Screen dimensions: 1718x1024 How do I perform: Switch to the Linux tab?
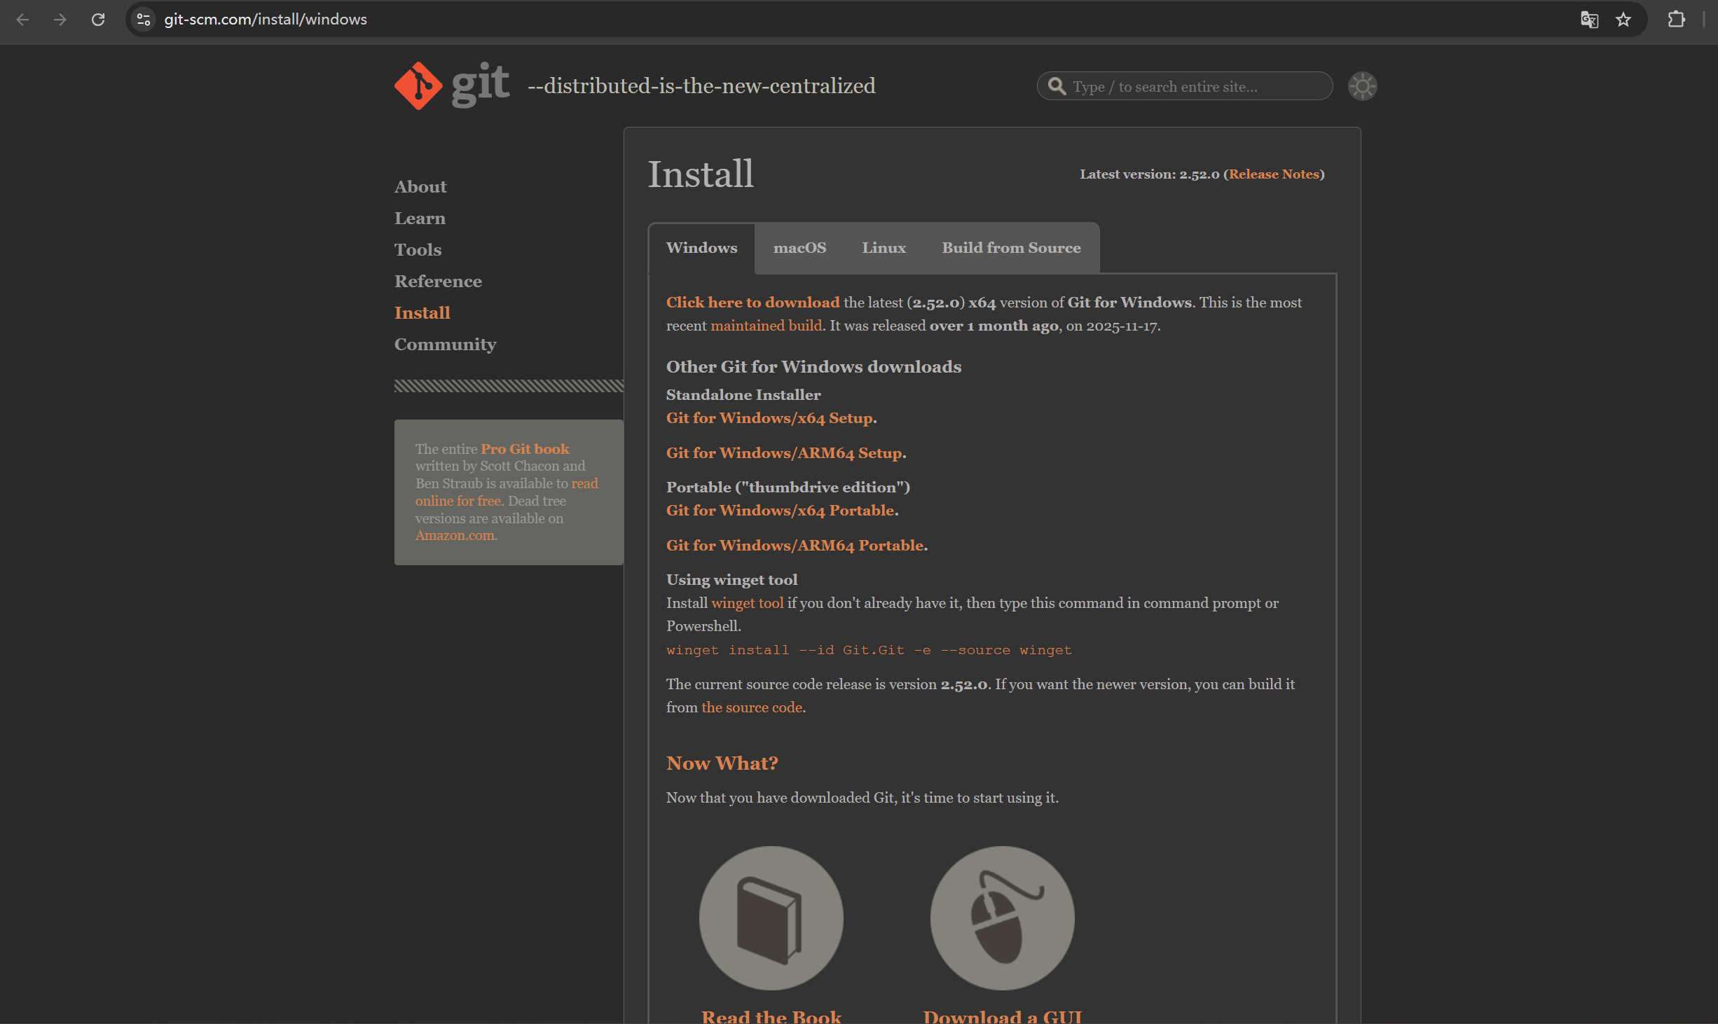(884, 248)
